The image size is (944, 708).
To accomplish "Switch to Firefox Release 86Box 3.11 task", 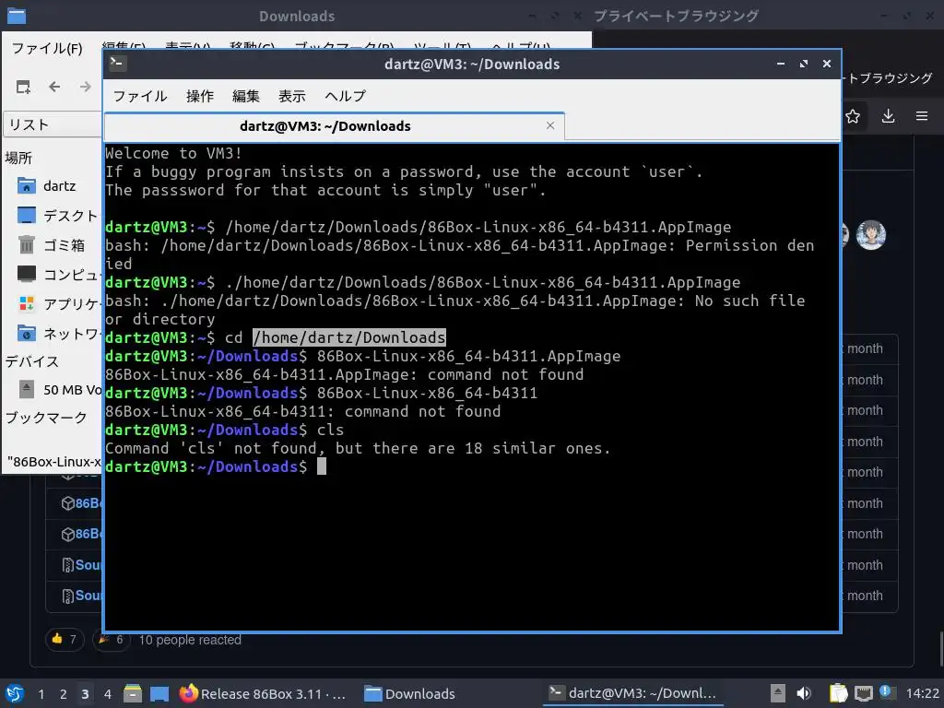I will (x=263, y=693).
